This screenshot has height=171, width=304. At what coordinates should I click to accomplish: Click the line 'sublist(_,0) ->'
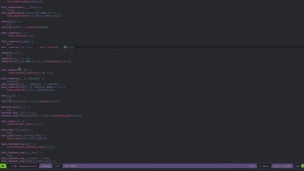click(12, 53)
